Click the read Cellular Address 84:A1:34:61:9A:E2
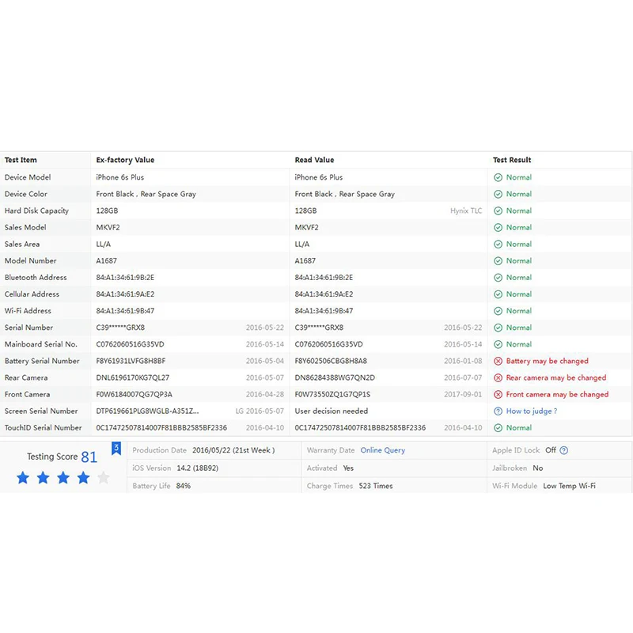Screen dimensions: 633x633 [324, 294]
